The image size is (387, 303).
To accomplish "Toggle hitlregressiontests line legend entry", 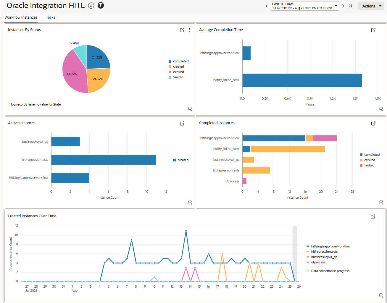I will pos(322,252).
